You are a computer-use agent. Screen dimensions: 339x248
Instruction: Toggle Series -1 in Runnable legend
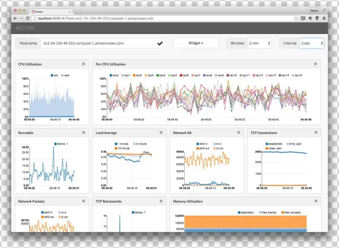(61, 144)
